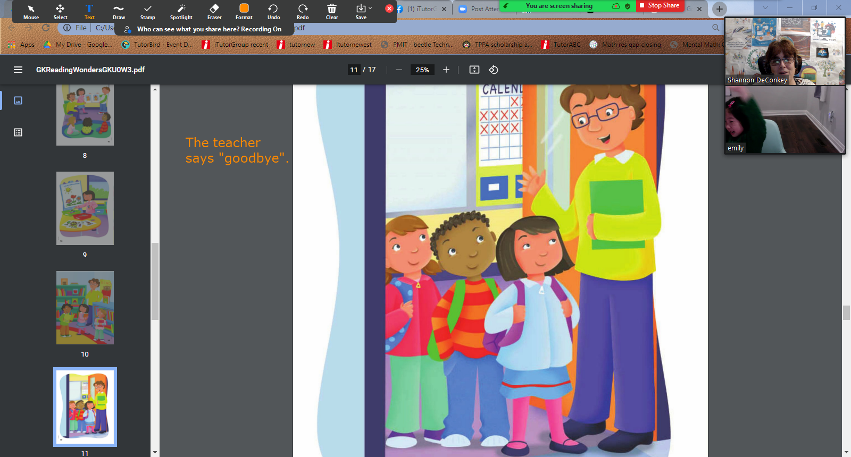The height and width of the screenshot is (457, 851).
Task: Open the Math res gap closing bookmark
Action: tap(625, 45)
